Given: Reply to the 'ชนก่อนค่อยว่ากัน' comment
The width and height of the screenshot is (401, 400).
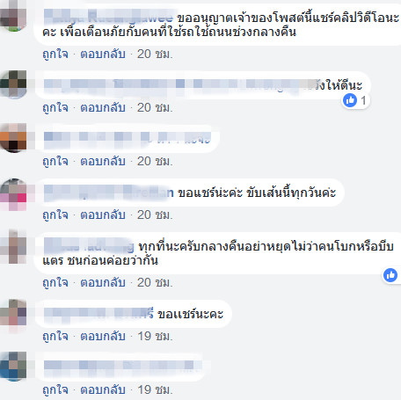Looking at the screenshot, I should 103,283.
